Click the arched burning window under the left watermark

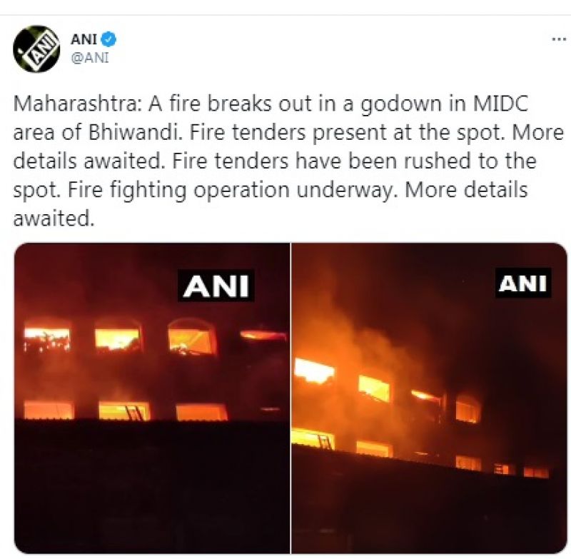click(192, 337)
